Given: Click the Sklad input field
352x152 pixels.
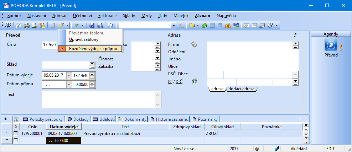Looking at the screenshot, I should pyautogui.click(x=66, y=65).
